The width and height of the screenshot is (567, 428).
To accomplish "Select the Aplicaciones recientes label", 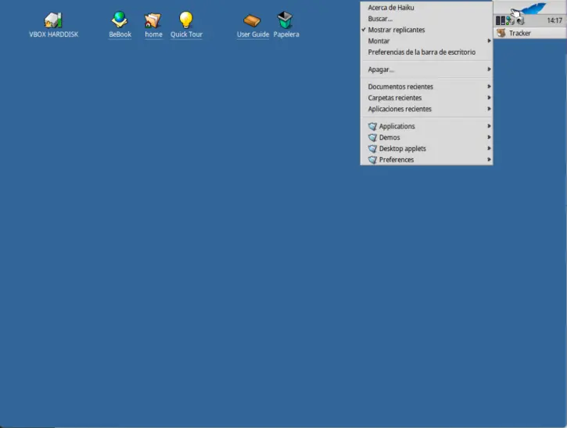I will coord(400,109).
